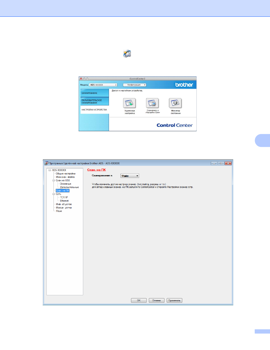Screen dimensions: 270x350
Task: Select Инф. об уст-ве tree item
Action: (64, 204)
